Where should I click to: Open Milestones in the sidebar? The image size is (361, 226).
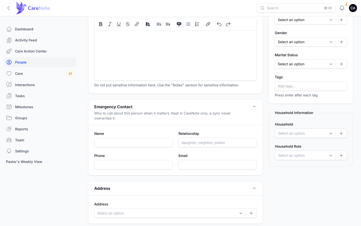coord(40,107)
